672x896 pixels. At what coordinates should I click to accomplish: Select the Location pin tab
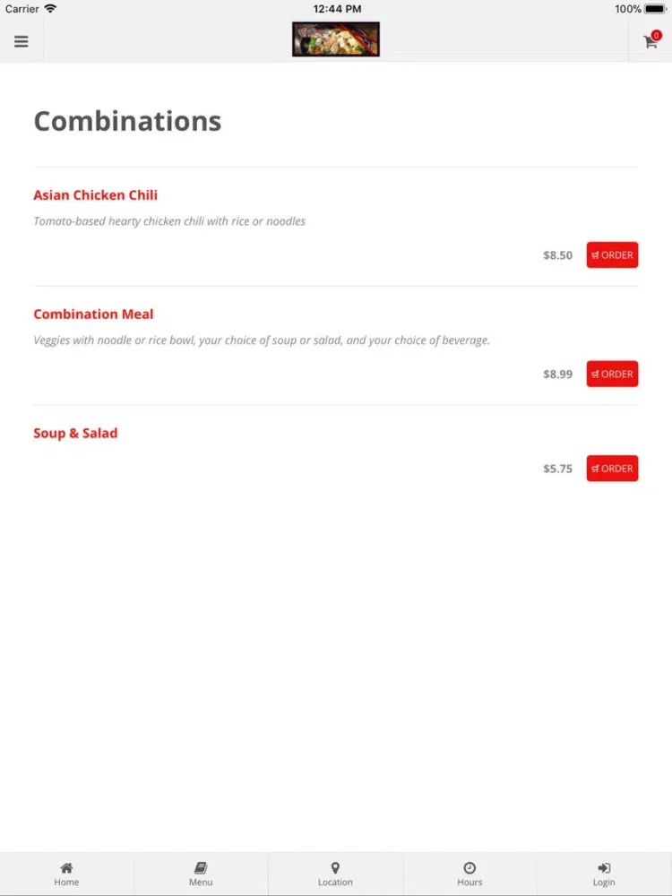335,874
